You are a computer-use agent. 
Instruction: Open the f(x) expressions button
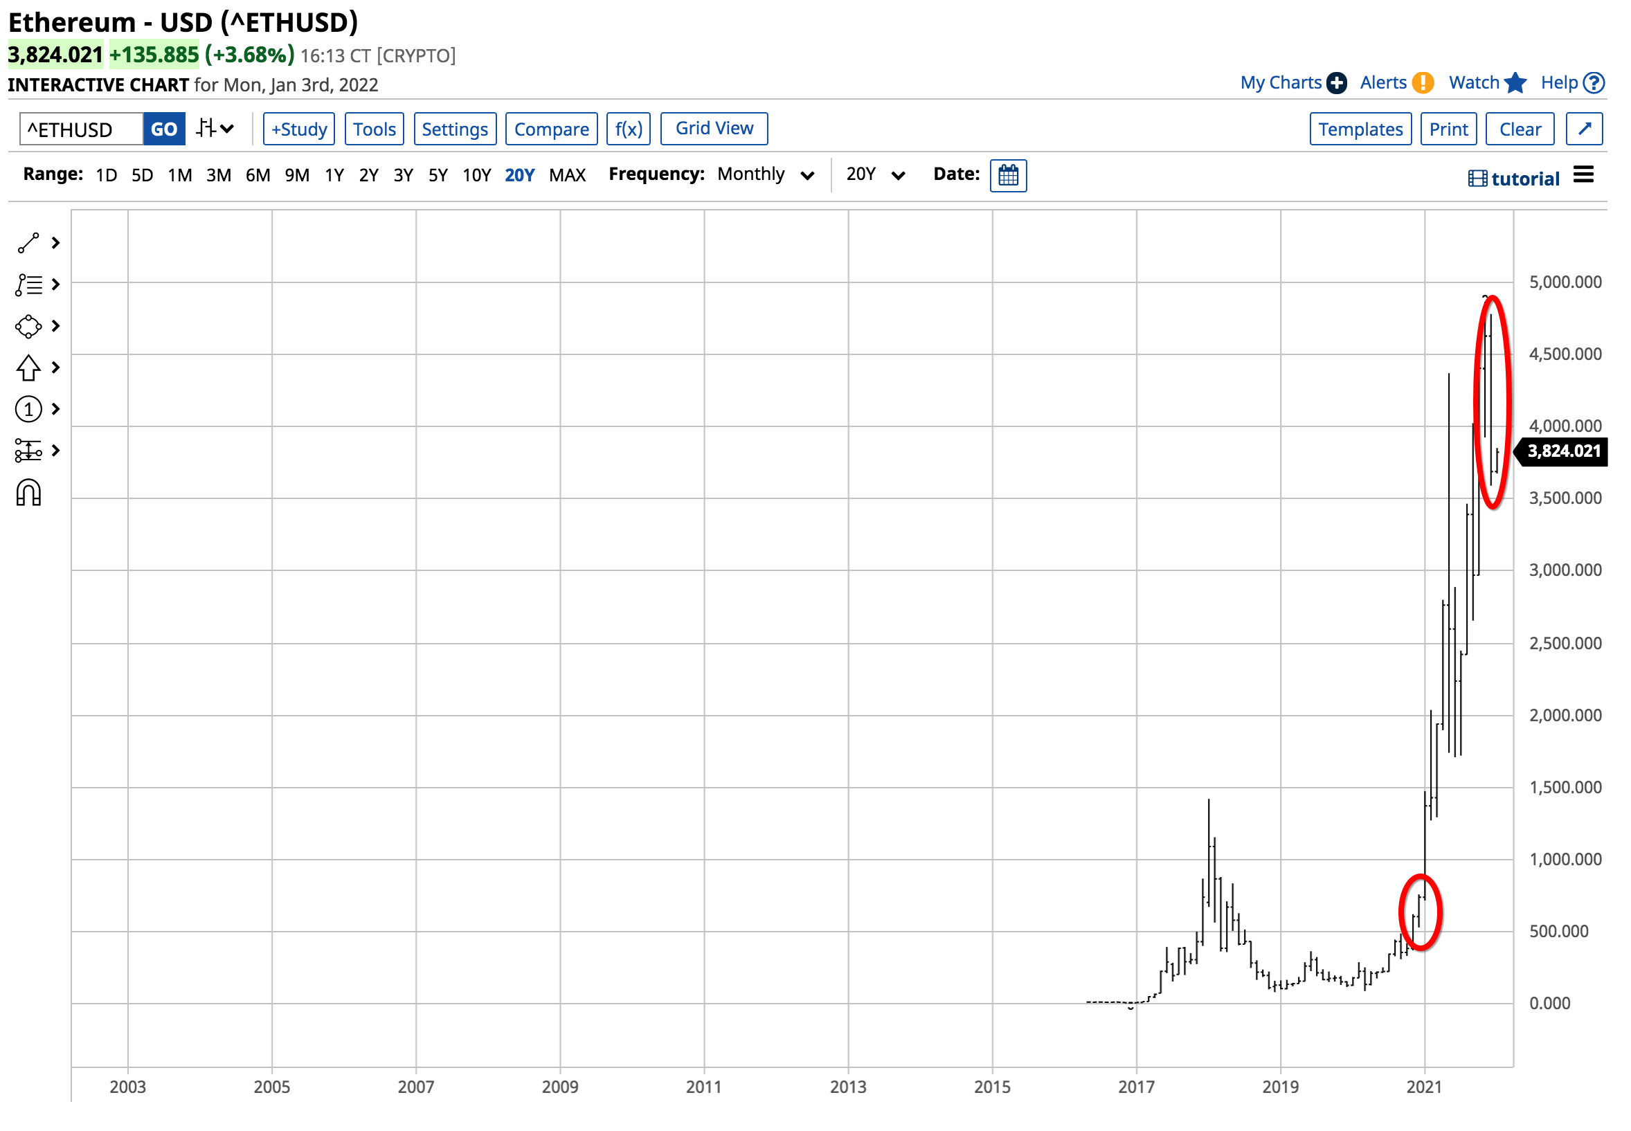click(x=629, y=129)
